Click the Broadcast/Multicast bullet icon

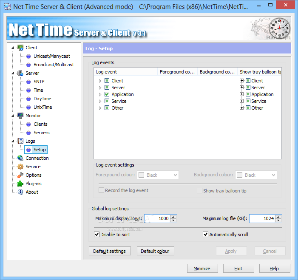pos(28,65)
